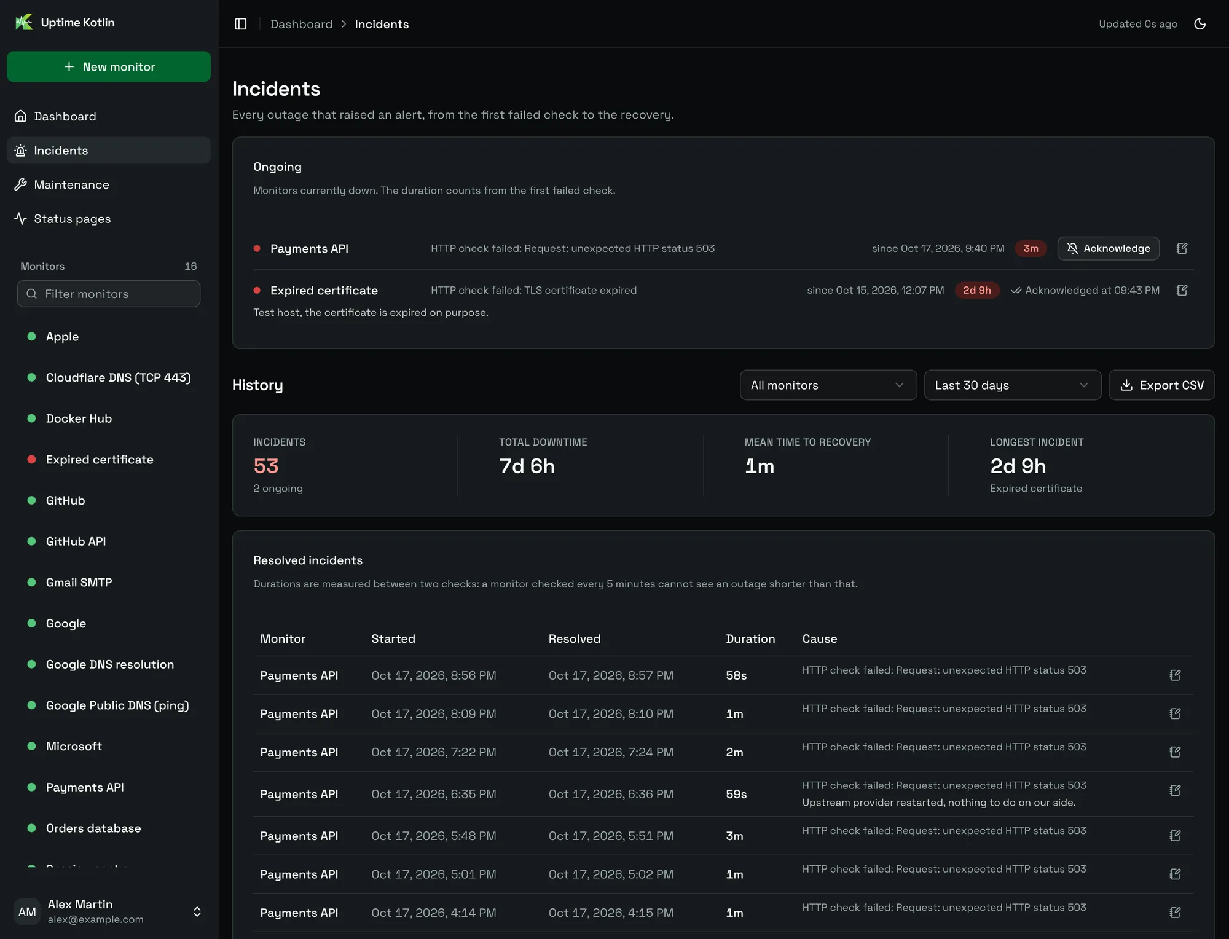Export incident history as CSV
Screen dimensions: 1229x939
(x=1161, y=385)
